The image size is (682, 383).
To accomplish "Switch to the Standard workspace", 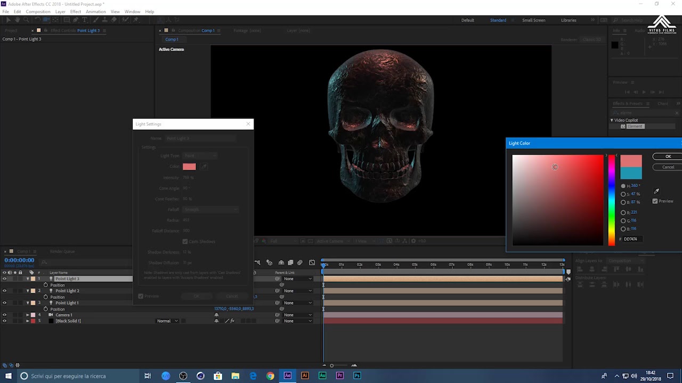I will 498,20.
